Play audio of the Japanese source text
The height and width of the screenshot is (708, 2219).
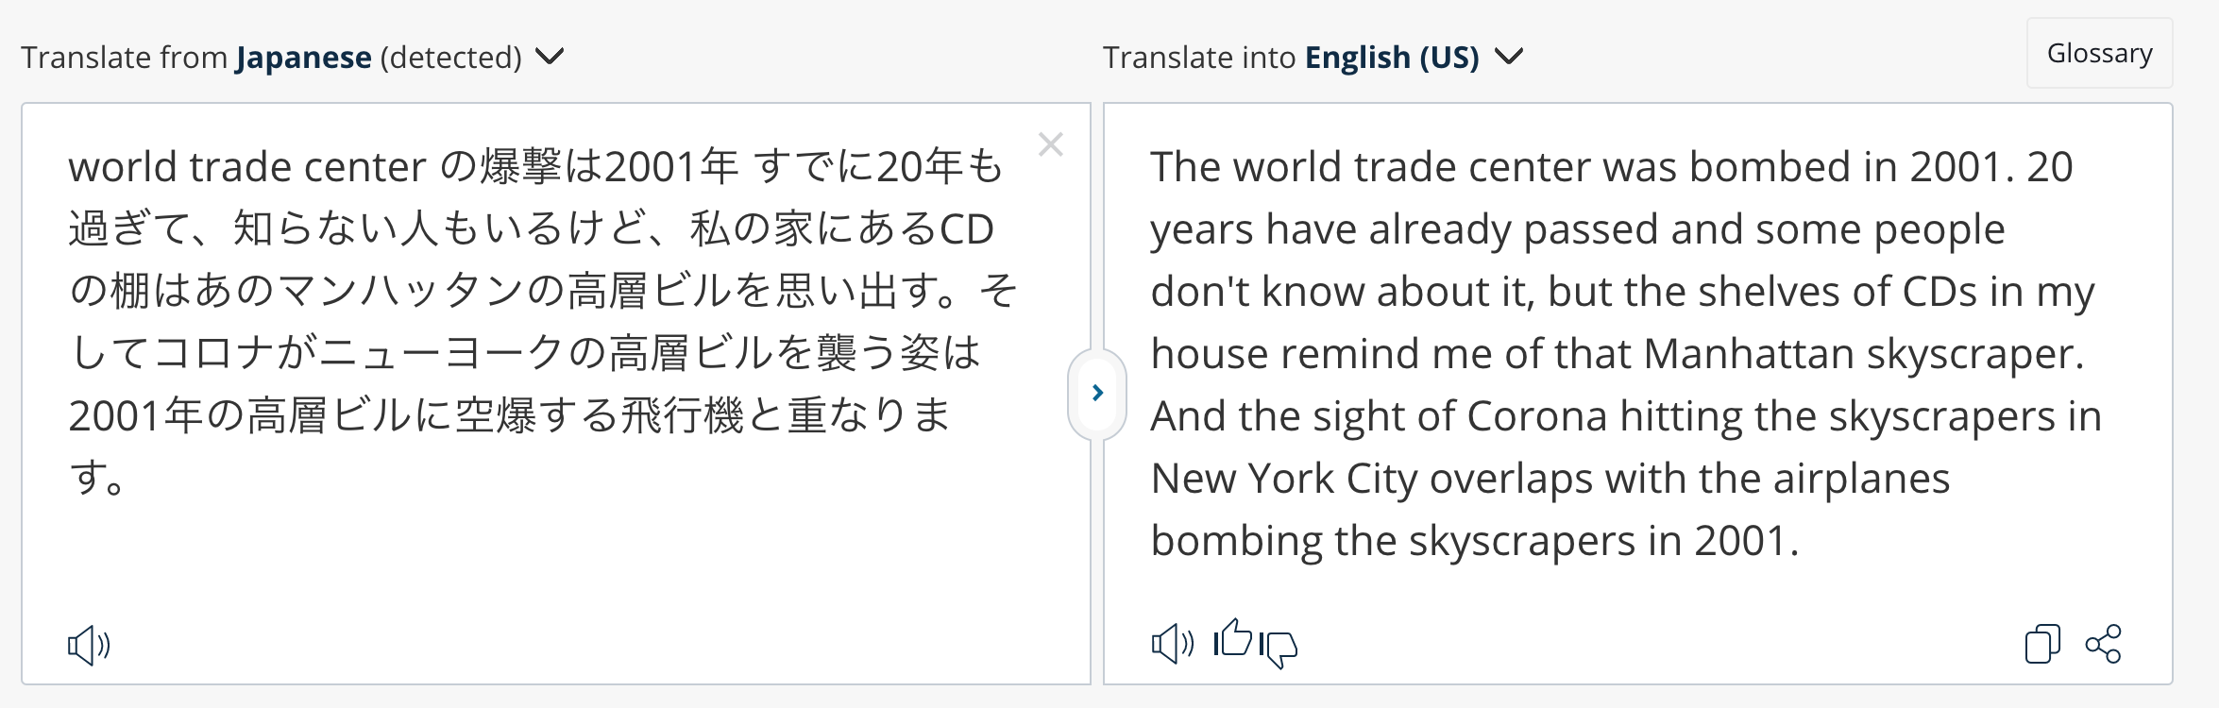pyautogui.click(x=89, y=646)
